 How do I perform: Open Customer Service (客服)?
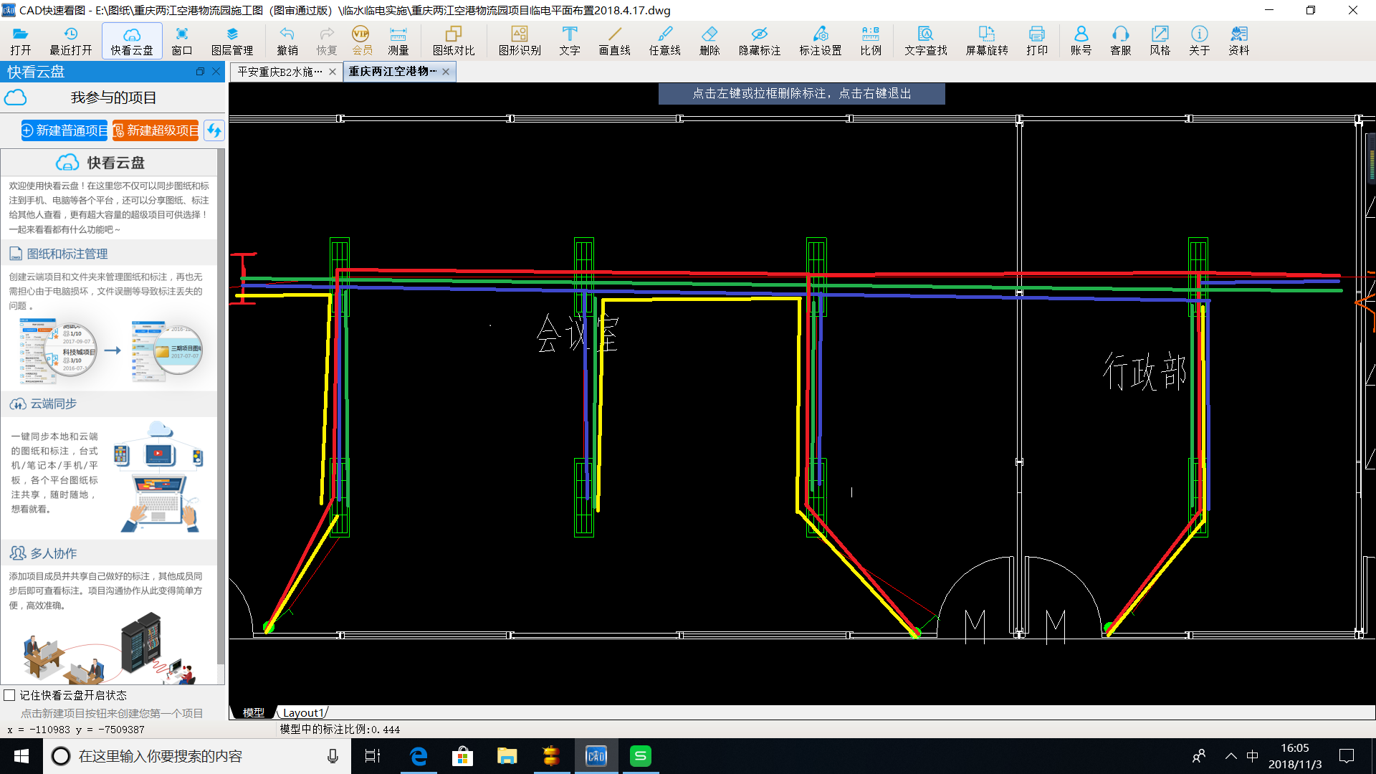pyautogui.click(x=1120, y=41)
